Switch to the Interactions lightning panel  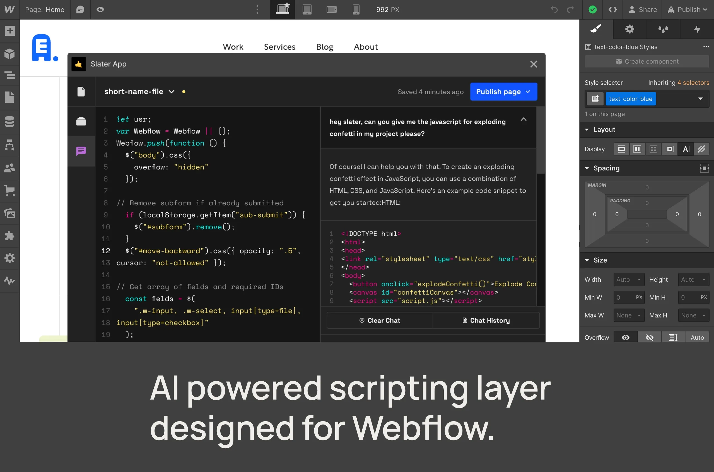pyautogui.click(x=697, y=29)
